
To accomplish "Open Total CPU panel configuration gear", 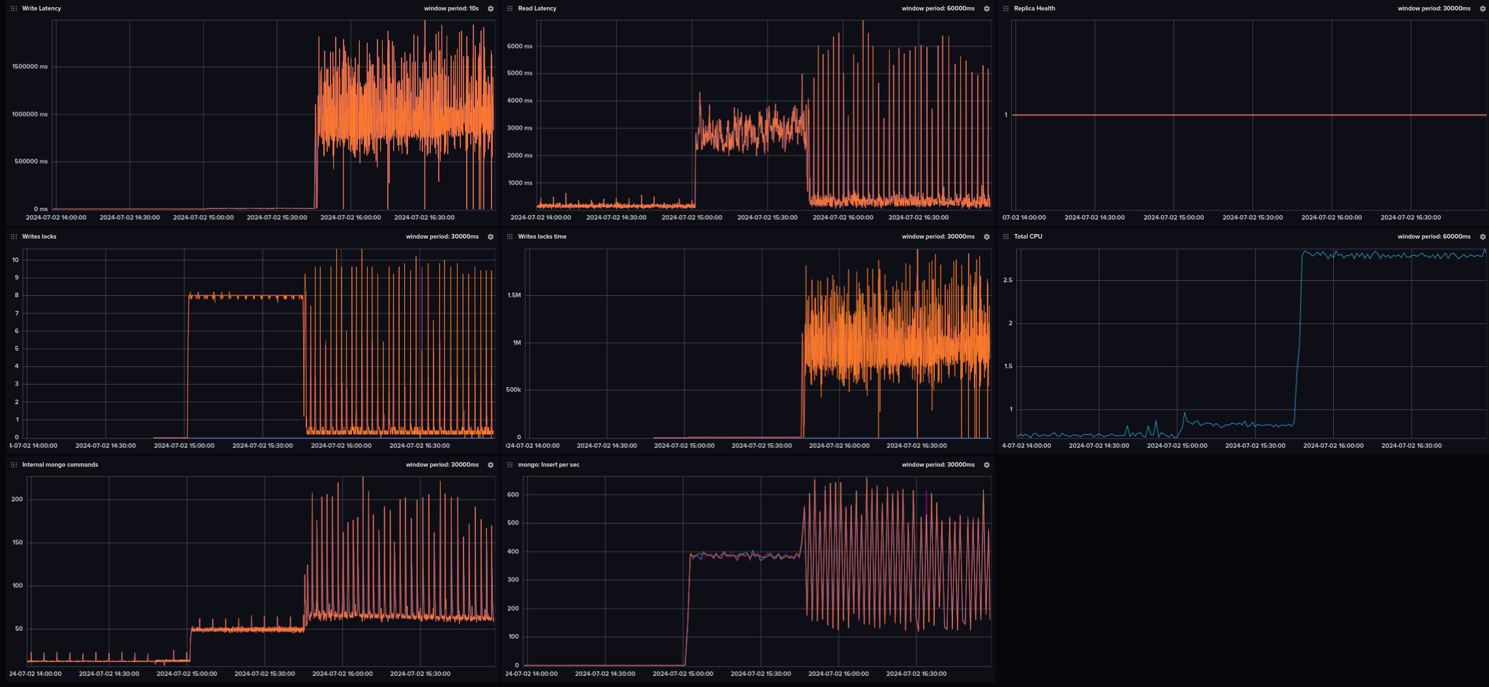I will click(x=1482, y=237).
